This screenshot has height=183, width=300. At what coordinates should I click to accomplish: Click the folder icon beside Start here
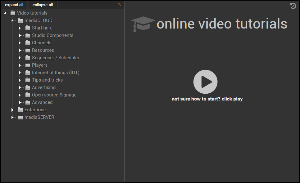point(27,28)
